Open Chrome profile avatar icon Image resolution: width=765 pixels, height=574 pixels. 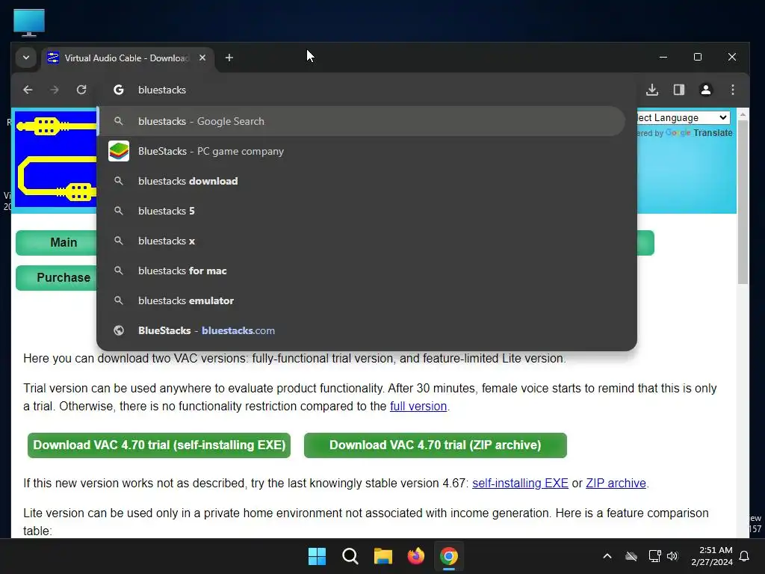coord(706,90)
